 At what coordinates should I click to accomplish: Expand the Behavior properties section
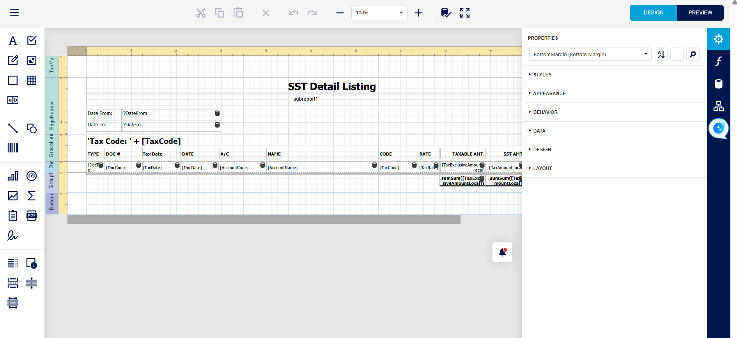pos(545,112)
